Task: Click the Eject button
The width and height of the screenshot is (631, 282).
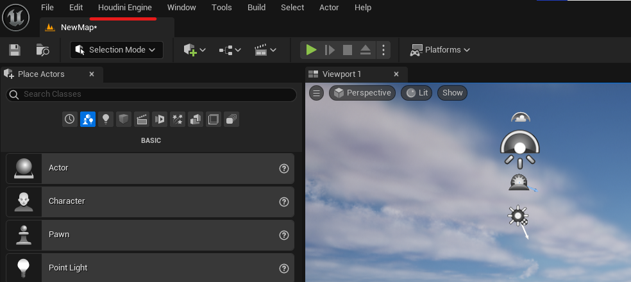Action: [x=365, y=50]
